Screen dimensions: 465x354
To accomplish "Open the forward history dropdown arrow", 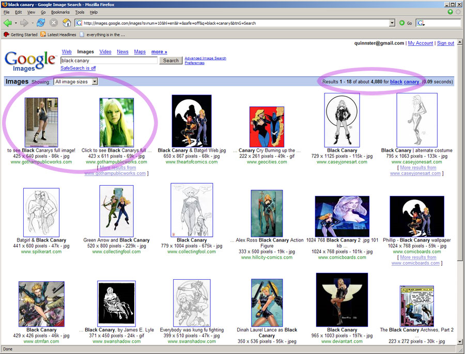I will coord(32,23).
